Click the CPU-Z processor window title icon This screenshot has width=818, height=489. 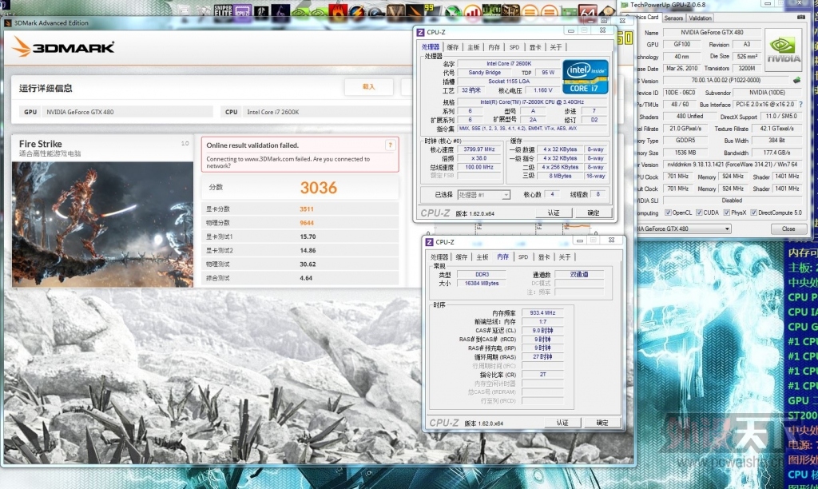[x=420, y=32]
